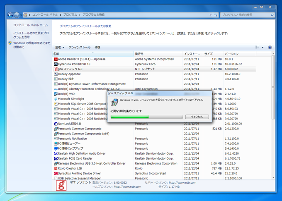
Task: Cancel the goo スティック setup with キャンセル
Action: click(x=197, y=117)
